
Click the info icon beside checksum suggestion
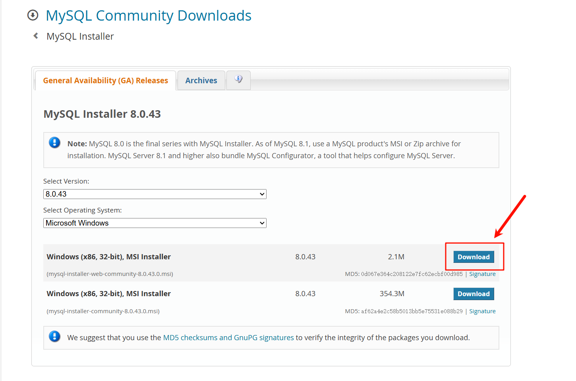click(54, 337)
